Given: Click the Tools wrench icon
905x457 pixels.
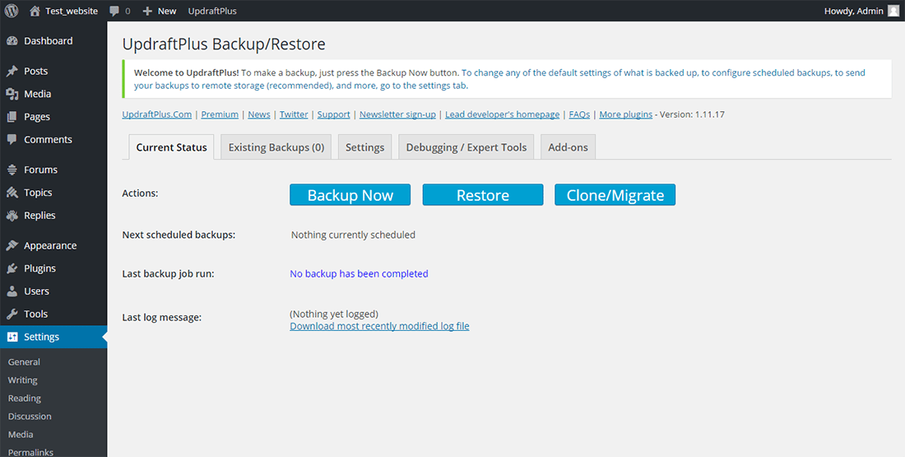Looking at the screenshot, I should 12,315.
